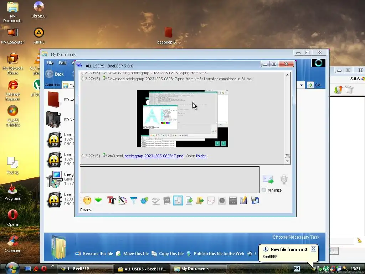The height and width of the screenshot is (274, 365).
Task: Click the Aa dictionary book icon
Action: [167, 201]
